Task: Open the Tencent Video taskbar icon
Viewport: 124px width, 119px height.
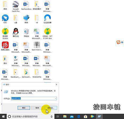Action: pyautogui.click(x=92, y=117)
